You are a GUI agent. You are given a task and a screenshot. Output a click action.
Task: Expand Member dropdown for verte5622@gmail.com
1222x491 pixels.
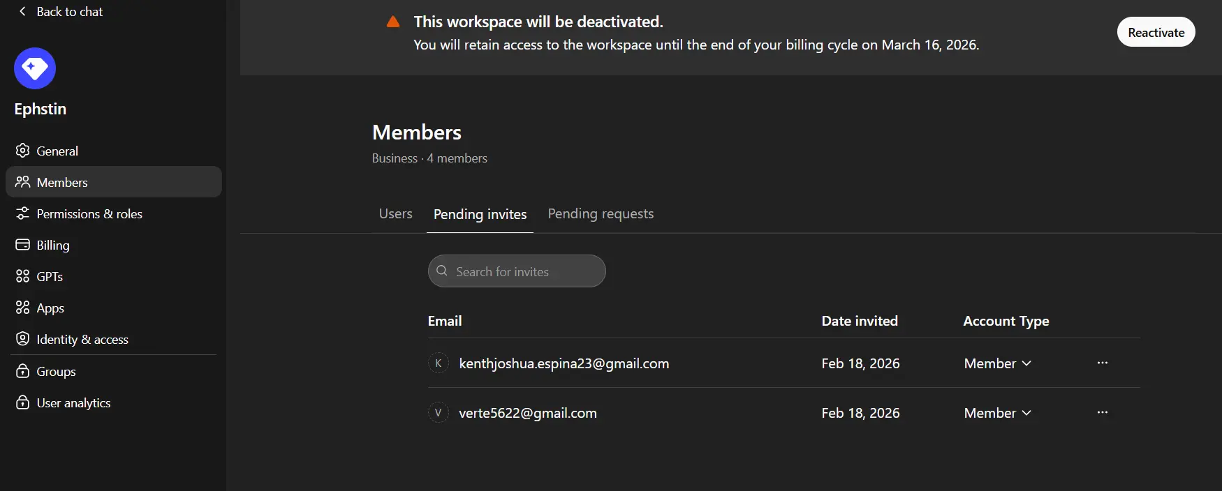[x=997, y=413]
